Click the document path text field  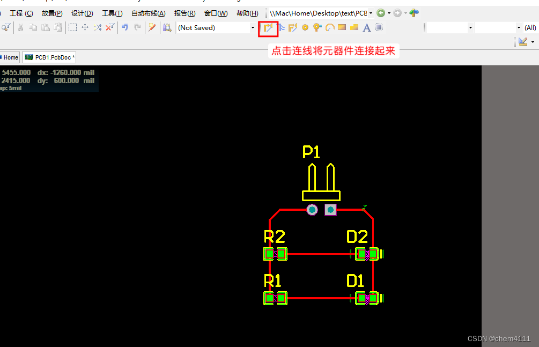318,13
